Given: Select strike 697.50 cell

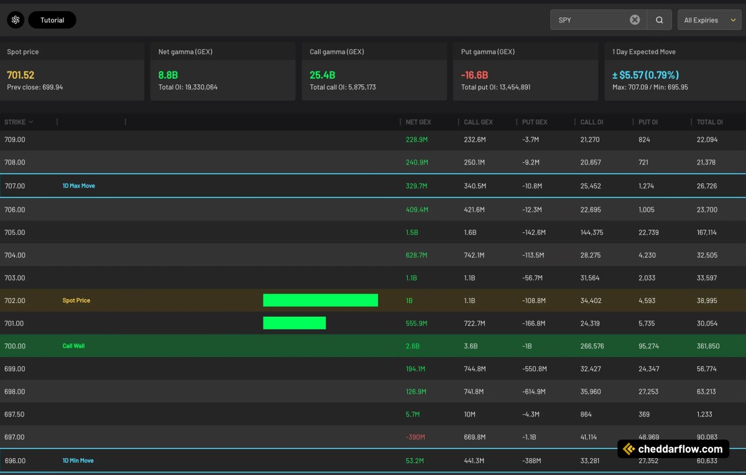Looking at the screenshot, I should 15,414.
